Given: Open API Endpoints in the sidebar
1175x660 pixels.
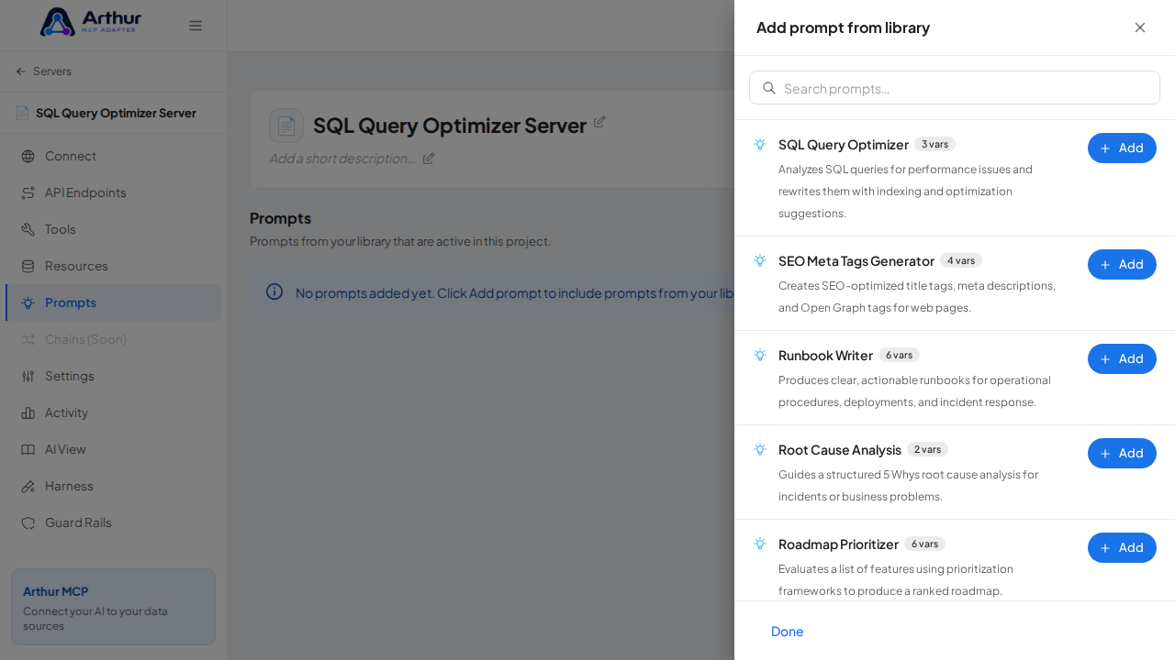Looking at the screenshot, I should pos(113,192).
